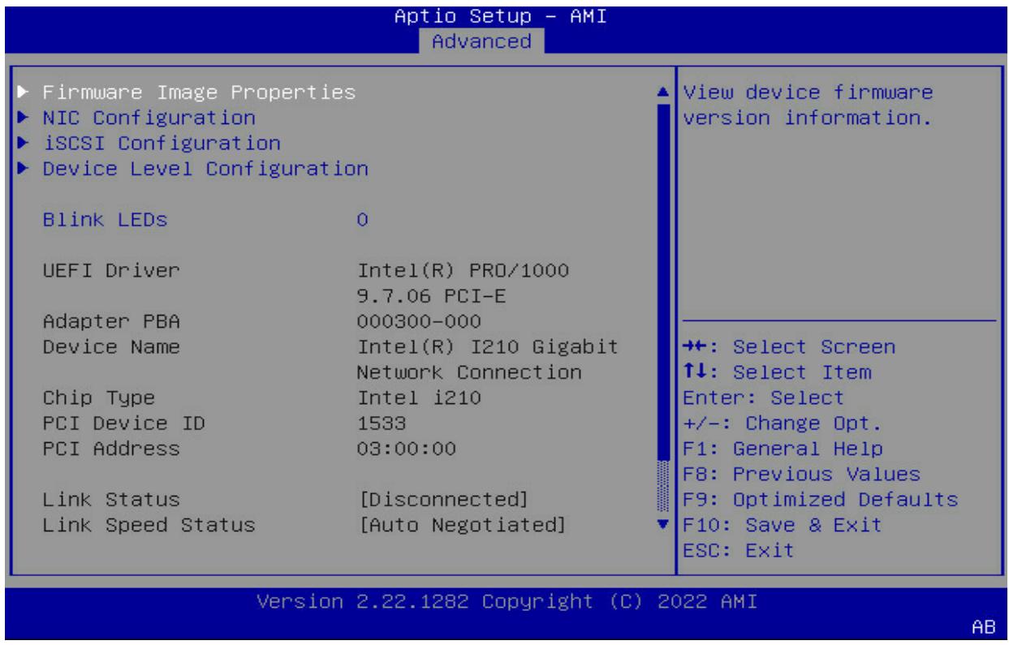Click the Link Speed Status Auto Negotiated value
Viewport: 1009px width, 645px height.
pos(460,524)
